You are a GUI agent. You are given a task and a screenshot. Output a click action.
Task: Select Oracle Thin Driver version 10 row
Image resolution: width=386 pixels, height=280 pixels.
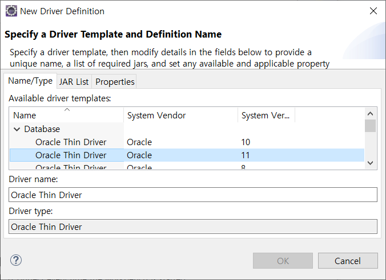187,142
